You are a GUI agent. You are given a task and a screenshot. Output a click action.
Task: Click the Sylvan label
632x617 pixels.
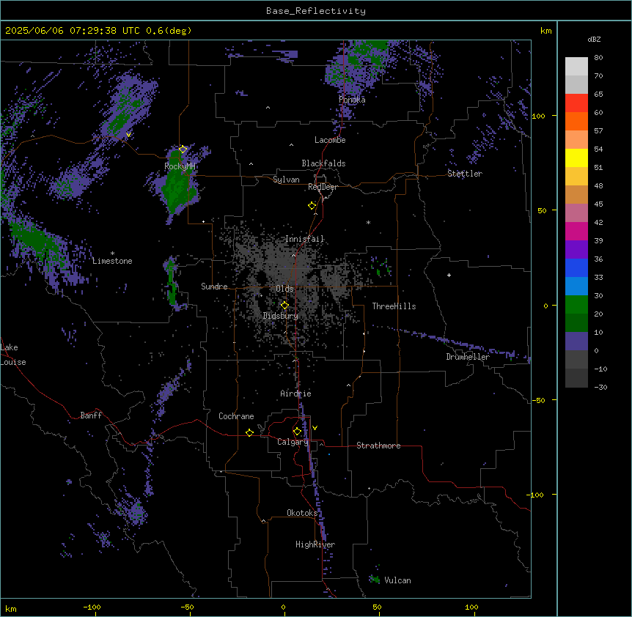(x=286, y=180)
